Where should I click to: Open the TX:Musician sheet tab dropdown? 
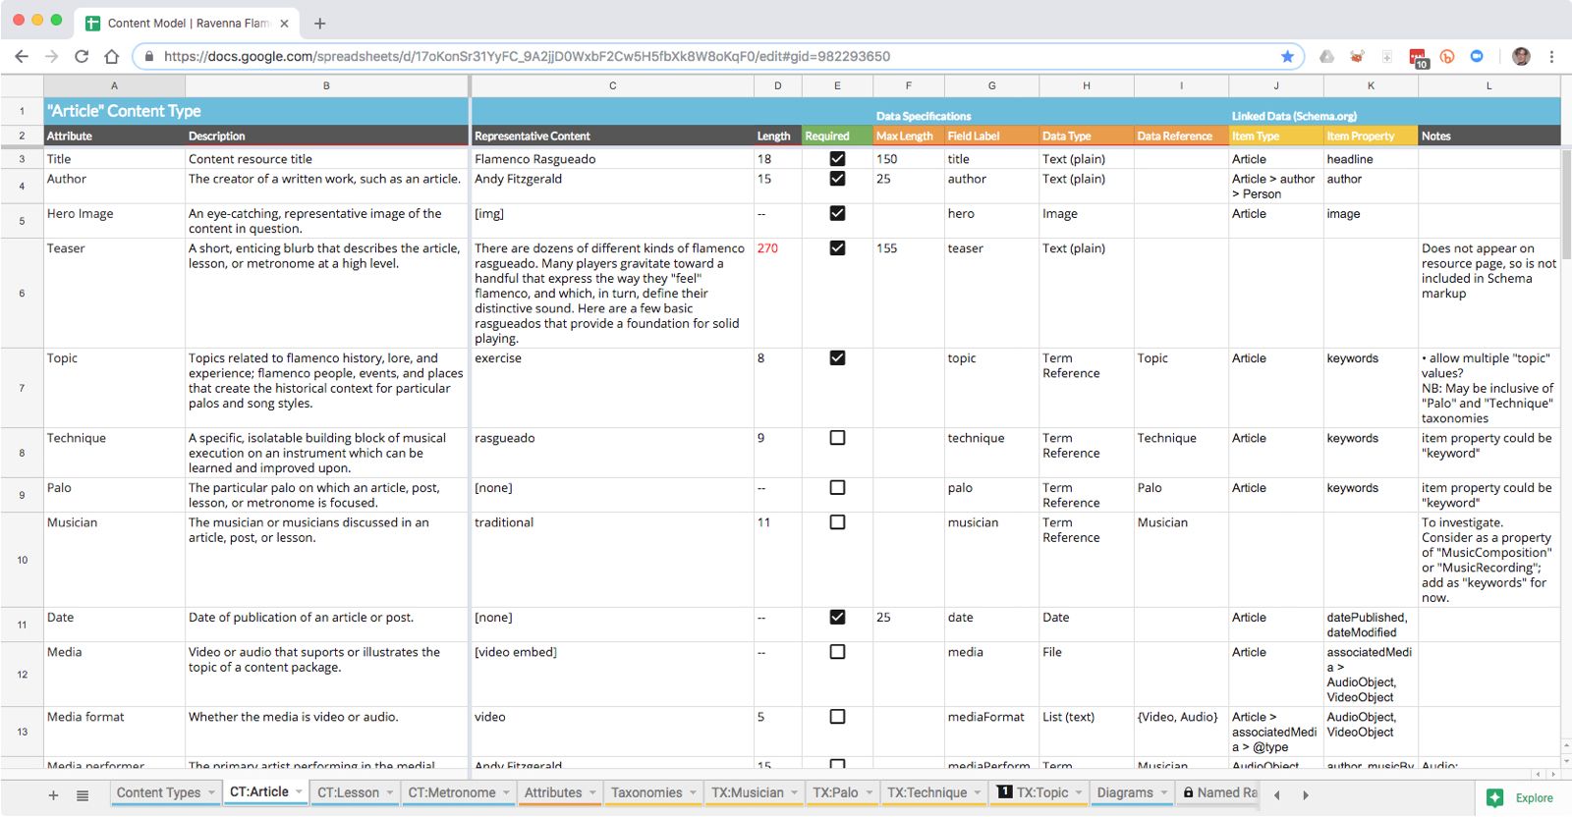click(794, 792)
